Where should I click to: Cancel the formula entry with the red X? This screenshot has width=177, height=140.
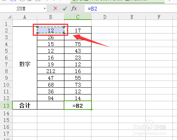pos(55,9)
